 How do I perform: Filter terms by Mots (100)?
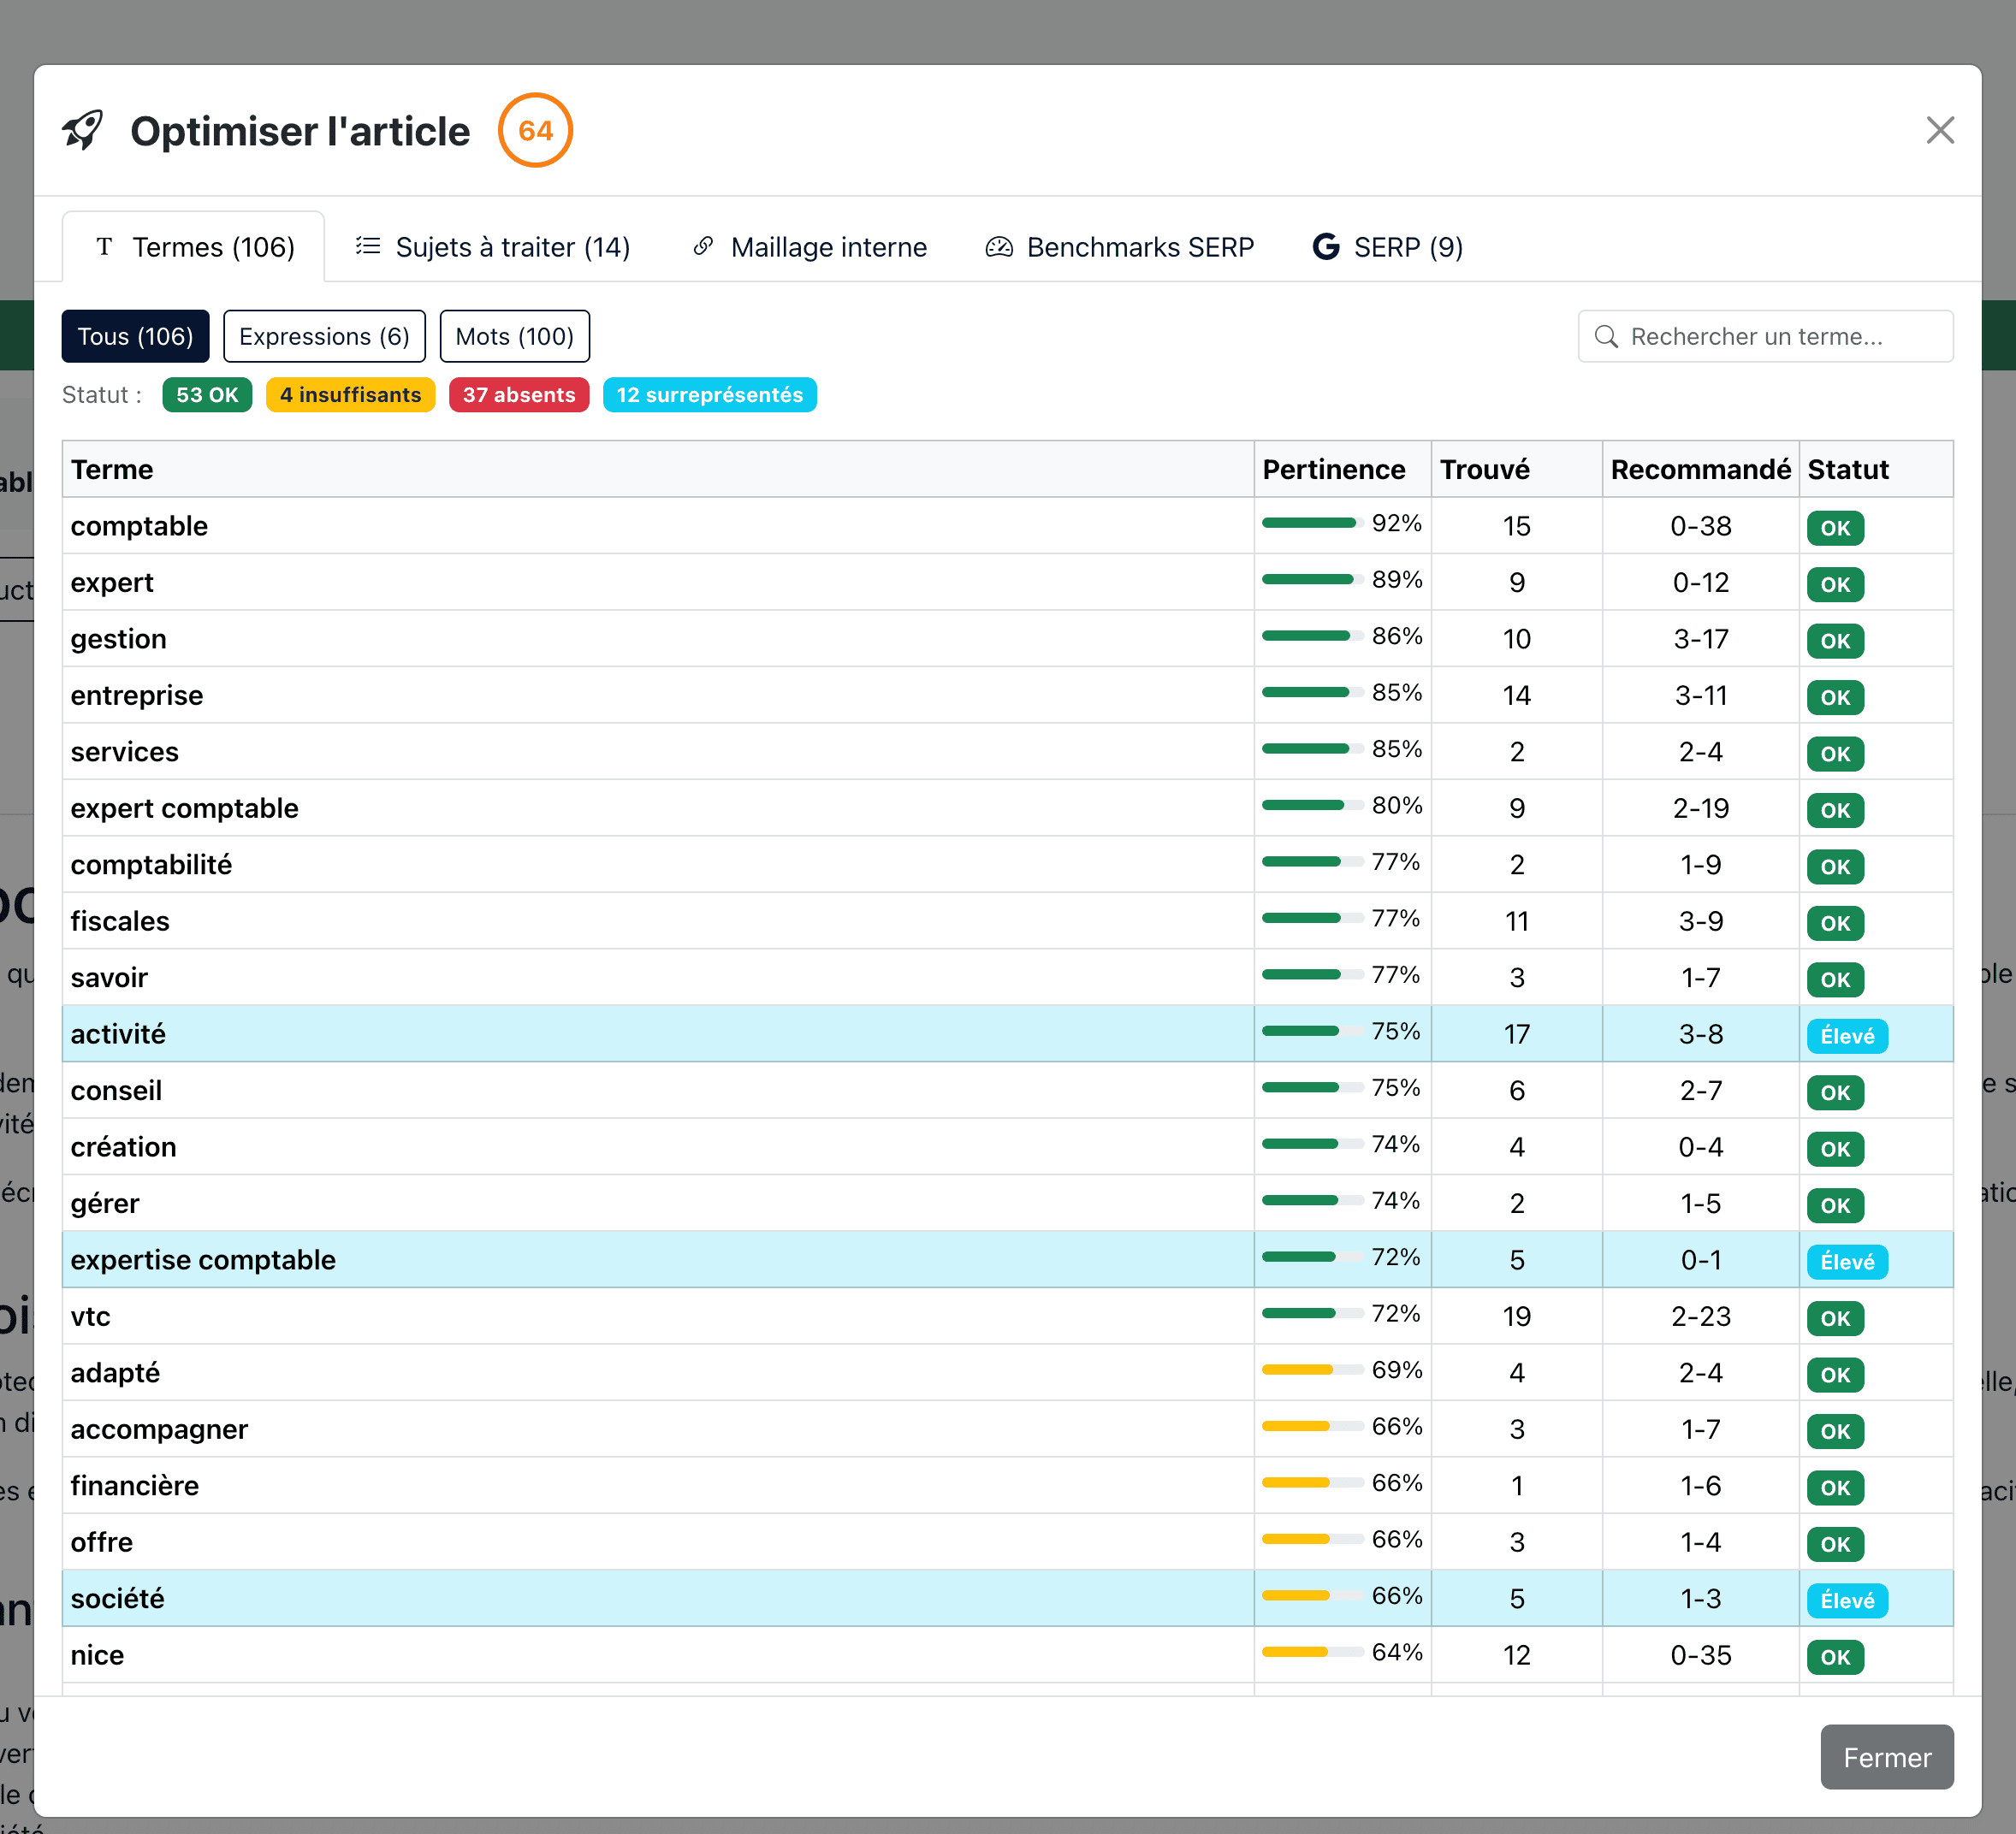point(514,337)
